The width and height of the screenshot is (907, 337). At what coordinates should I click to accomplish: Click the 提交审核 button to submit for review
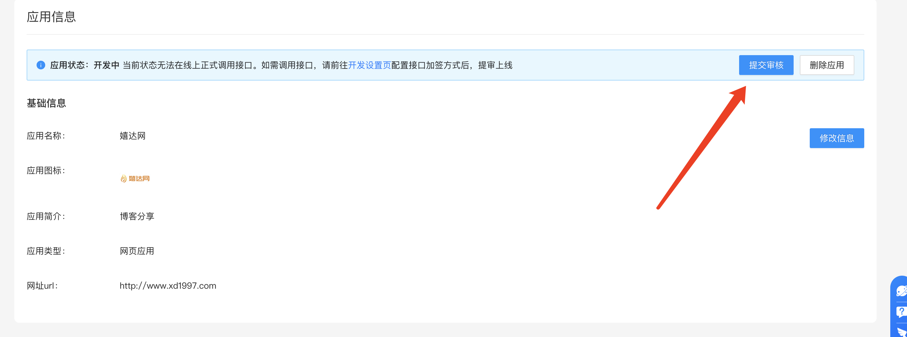tap(766, 65)
